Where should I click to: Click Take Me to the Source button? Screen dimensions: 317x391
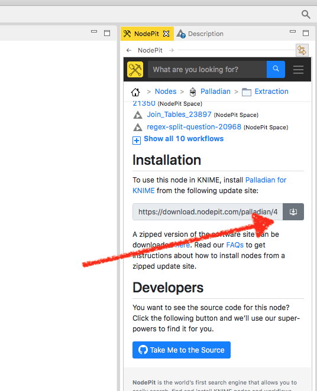point(182,350)
